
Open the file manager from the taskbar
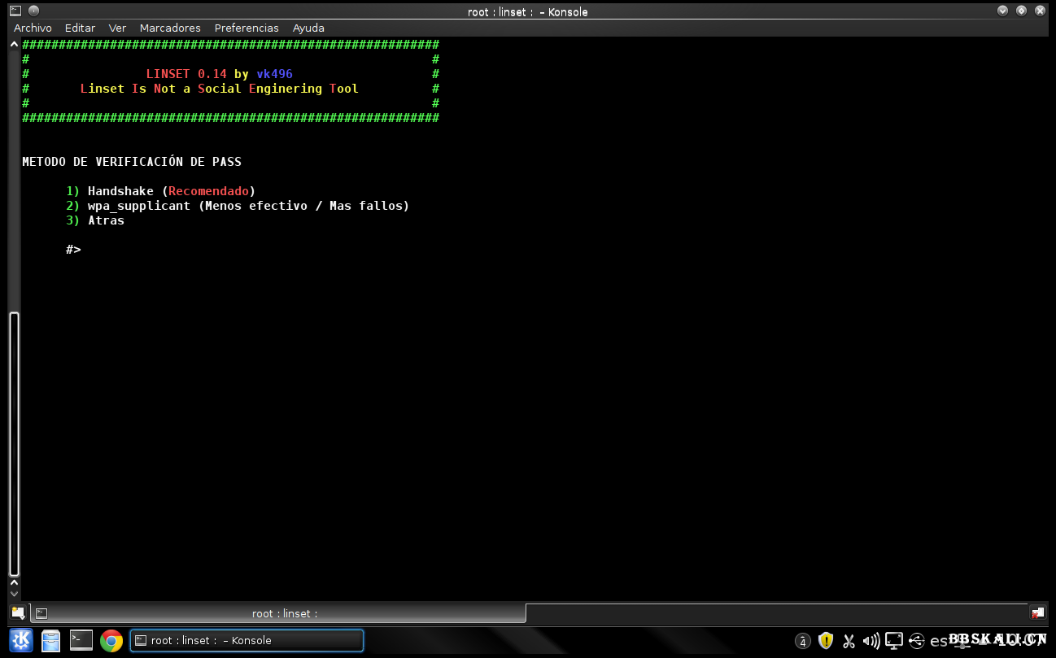[51, 641]
